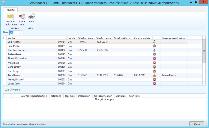Click the Clock-in date column header

point(104,38)
